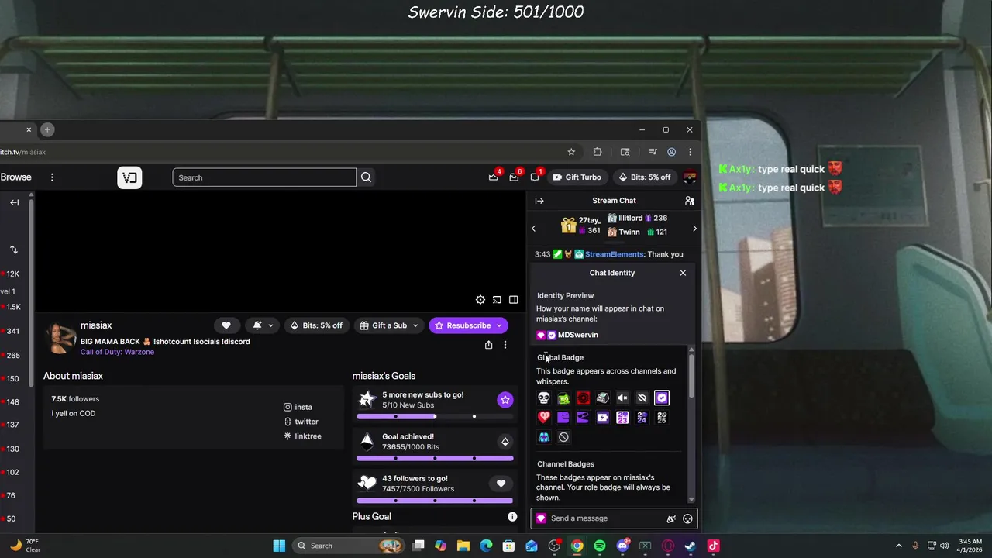Select the muted speaker global badge
The height and width of the screenshot is (558, 992).
point(622,398)
